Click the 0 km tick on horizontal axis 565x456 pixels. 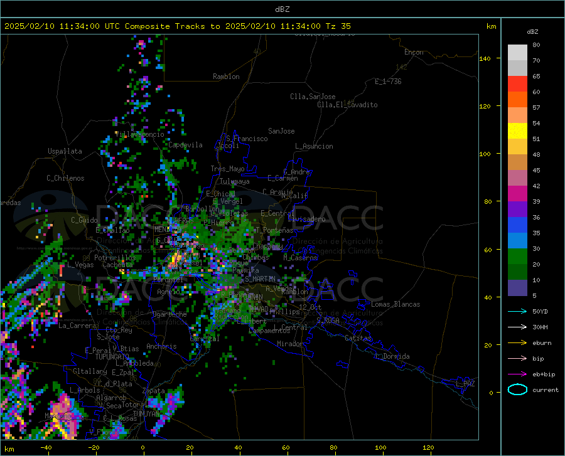[x=143, y=447]
